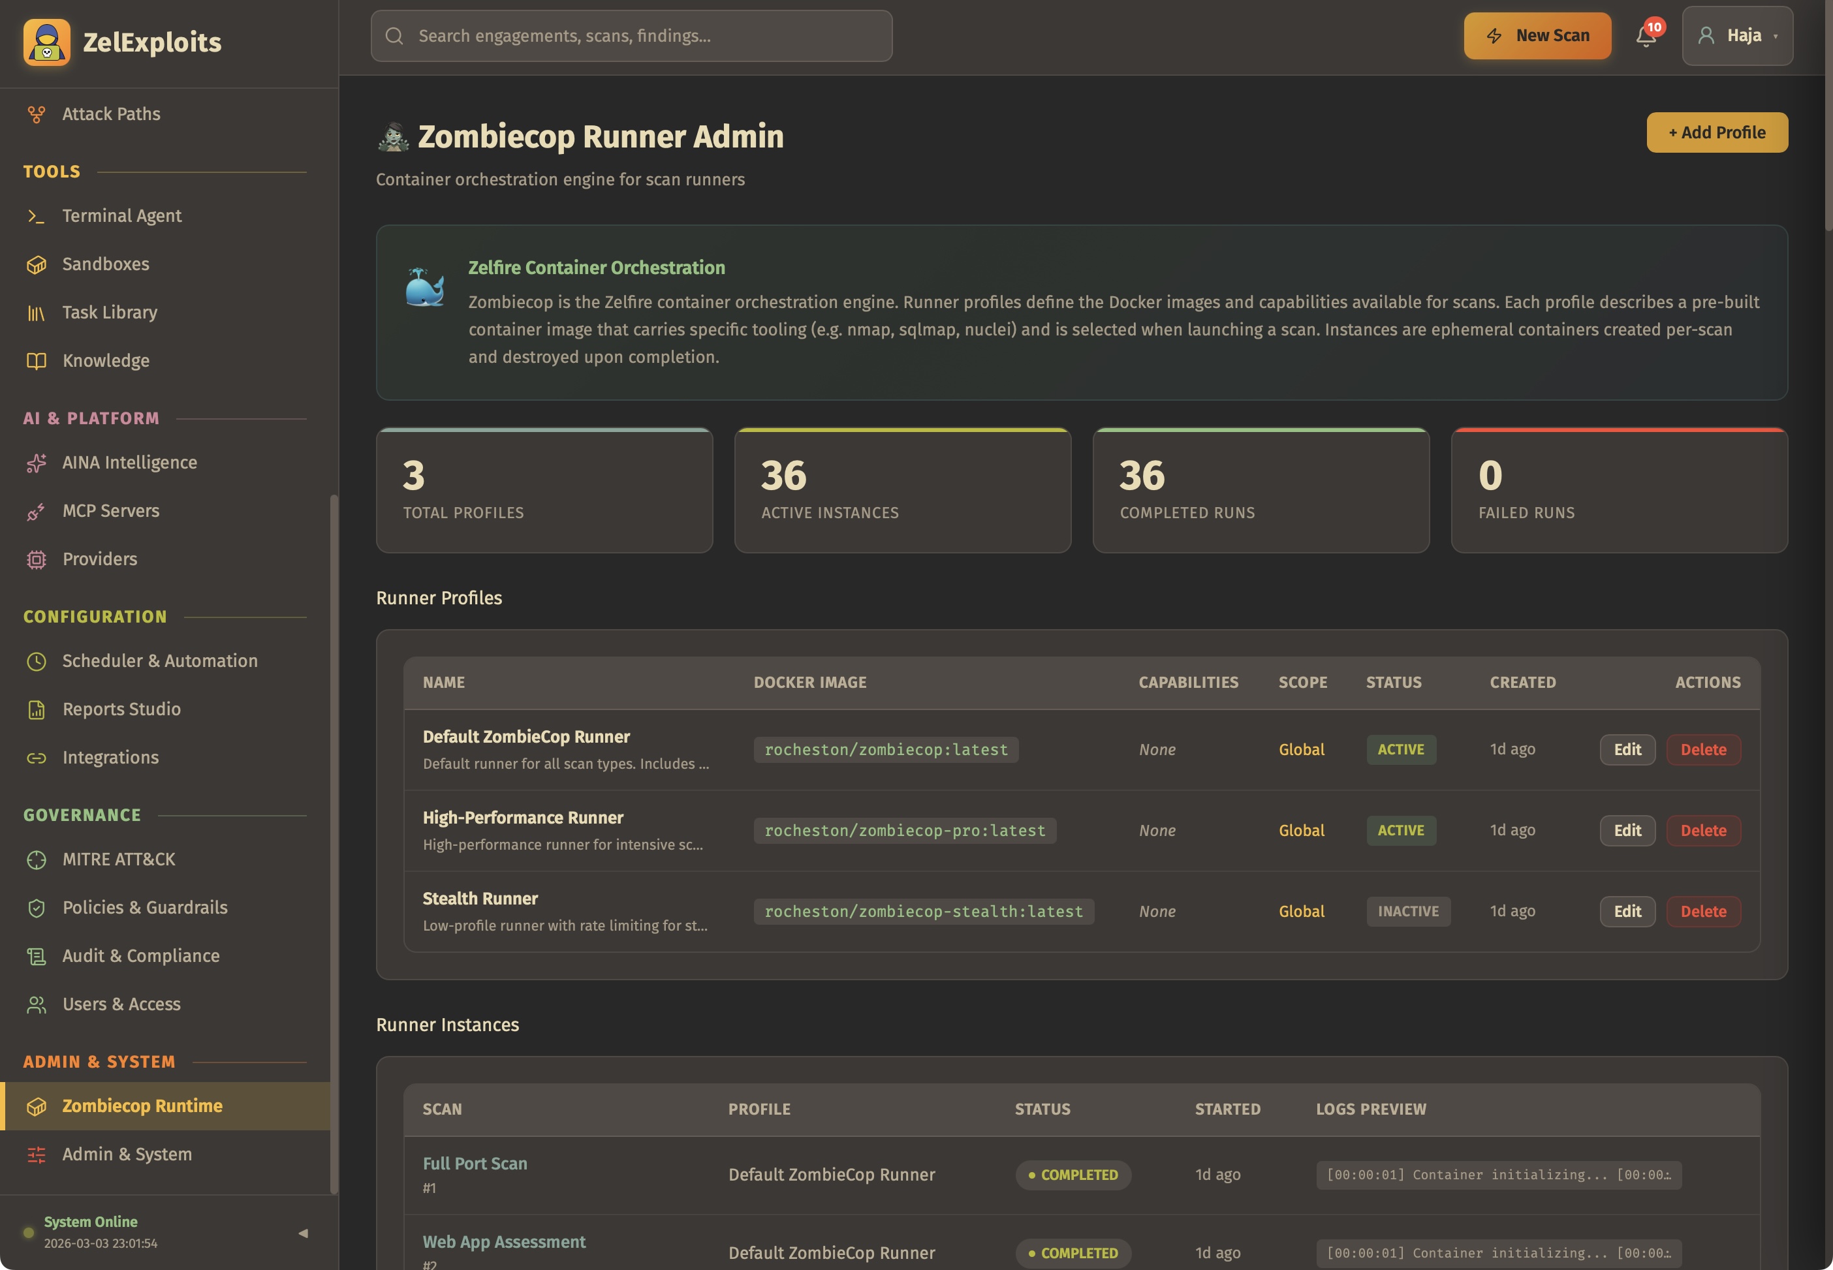
Task: Click the Add Profile button
Action: [1716, 132]
